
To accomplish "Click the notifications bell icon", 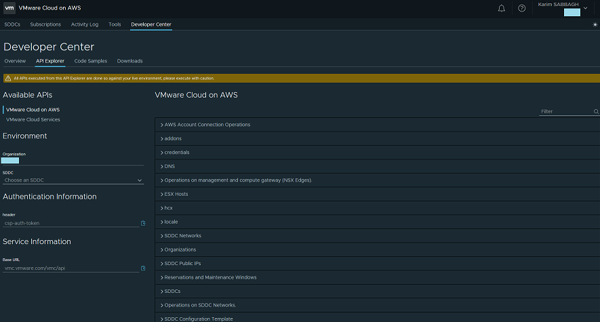I will pos(502,8).
